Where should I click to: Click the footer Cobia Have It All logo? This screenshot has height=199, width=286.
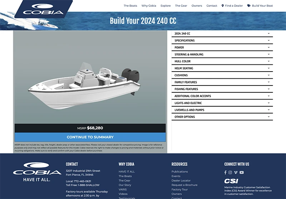click(x=37, y=172)
